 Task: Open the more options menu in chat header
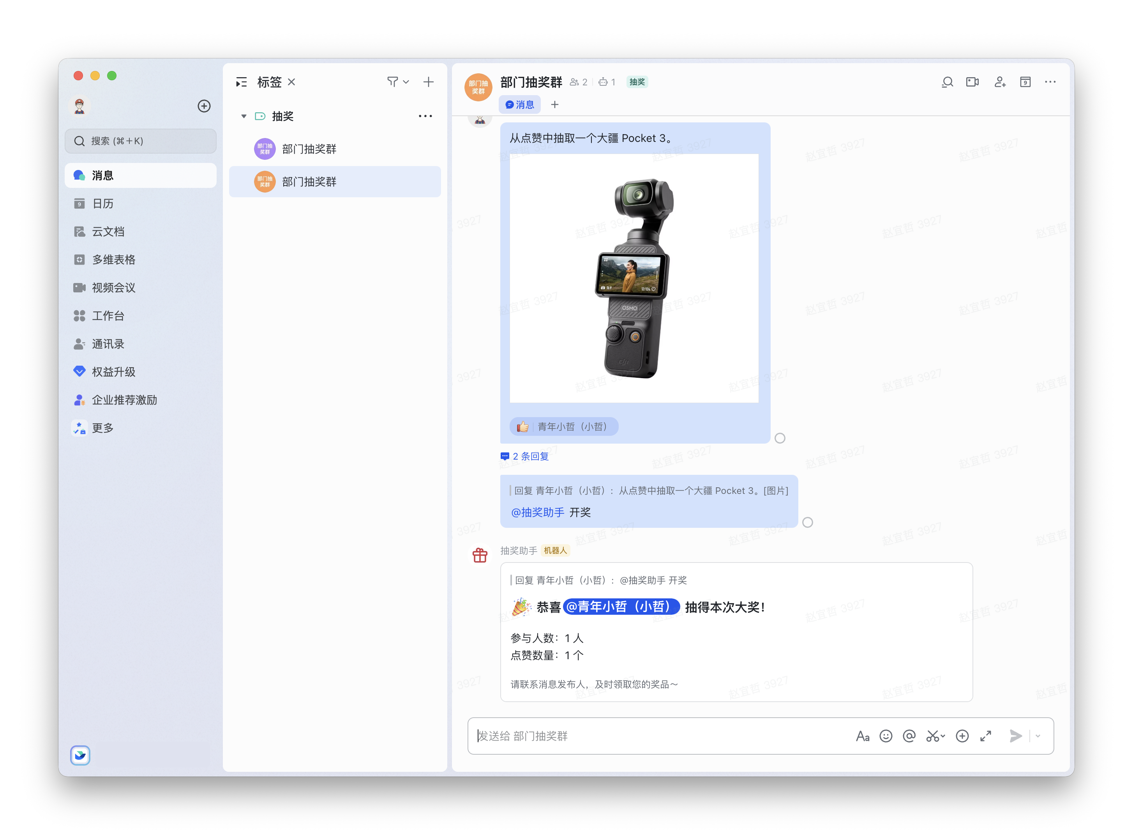(x=1051, y=81)
